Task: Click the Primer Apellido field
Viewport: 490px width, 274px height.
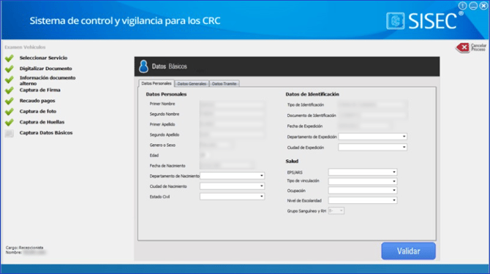Action: (232, 124)
